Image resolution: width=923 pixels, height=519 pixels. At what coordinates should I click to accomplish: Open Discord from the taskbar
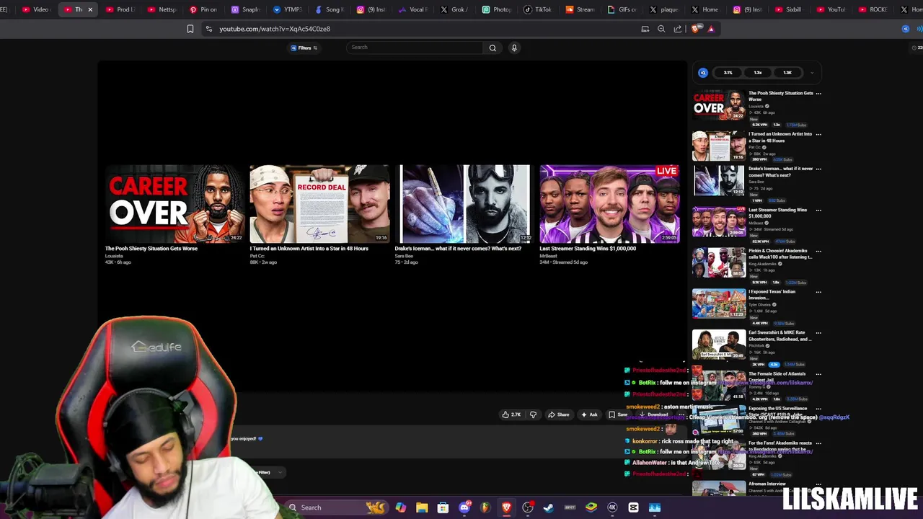[464, 507]
